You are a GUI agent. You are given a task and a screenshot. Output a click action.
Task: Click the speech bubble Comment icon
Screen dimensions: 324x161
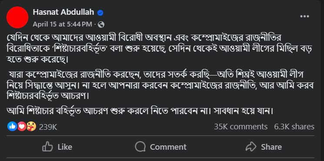[x=140, y=147]
